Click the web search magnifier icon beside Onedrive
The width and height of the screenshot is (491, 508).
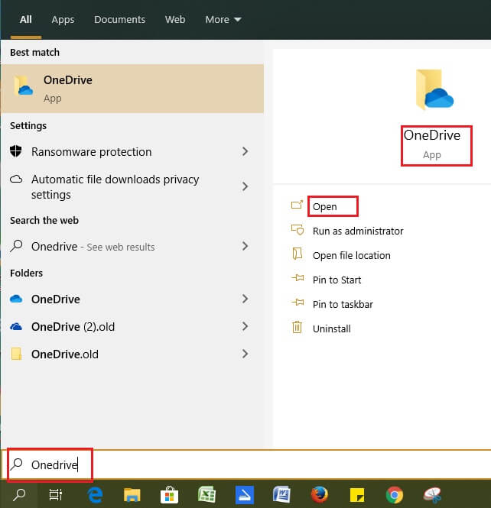click(x=16, y=246)
